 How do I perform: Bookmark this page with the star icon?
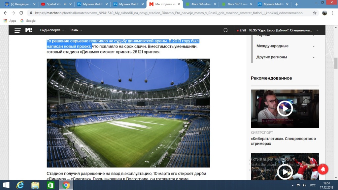tap(315, 13)
